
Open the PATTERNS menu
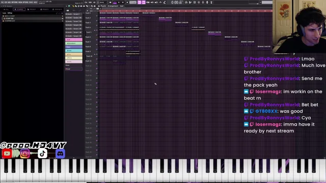15,2
